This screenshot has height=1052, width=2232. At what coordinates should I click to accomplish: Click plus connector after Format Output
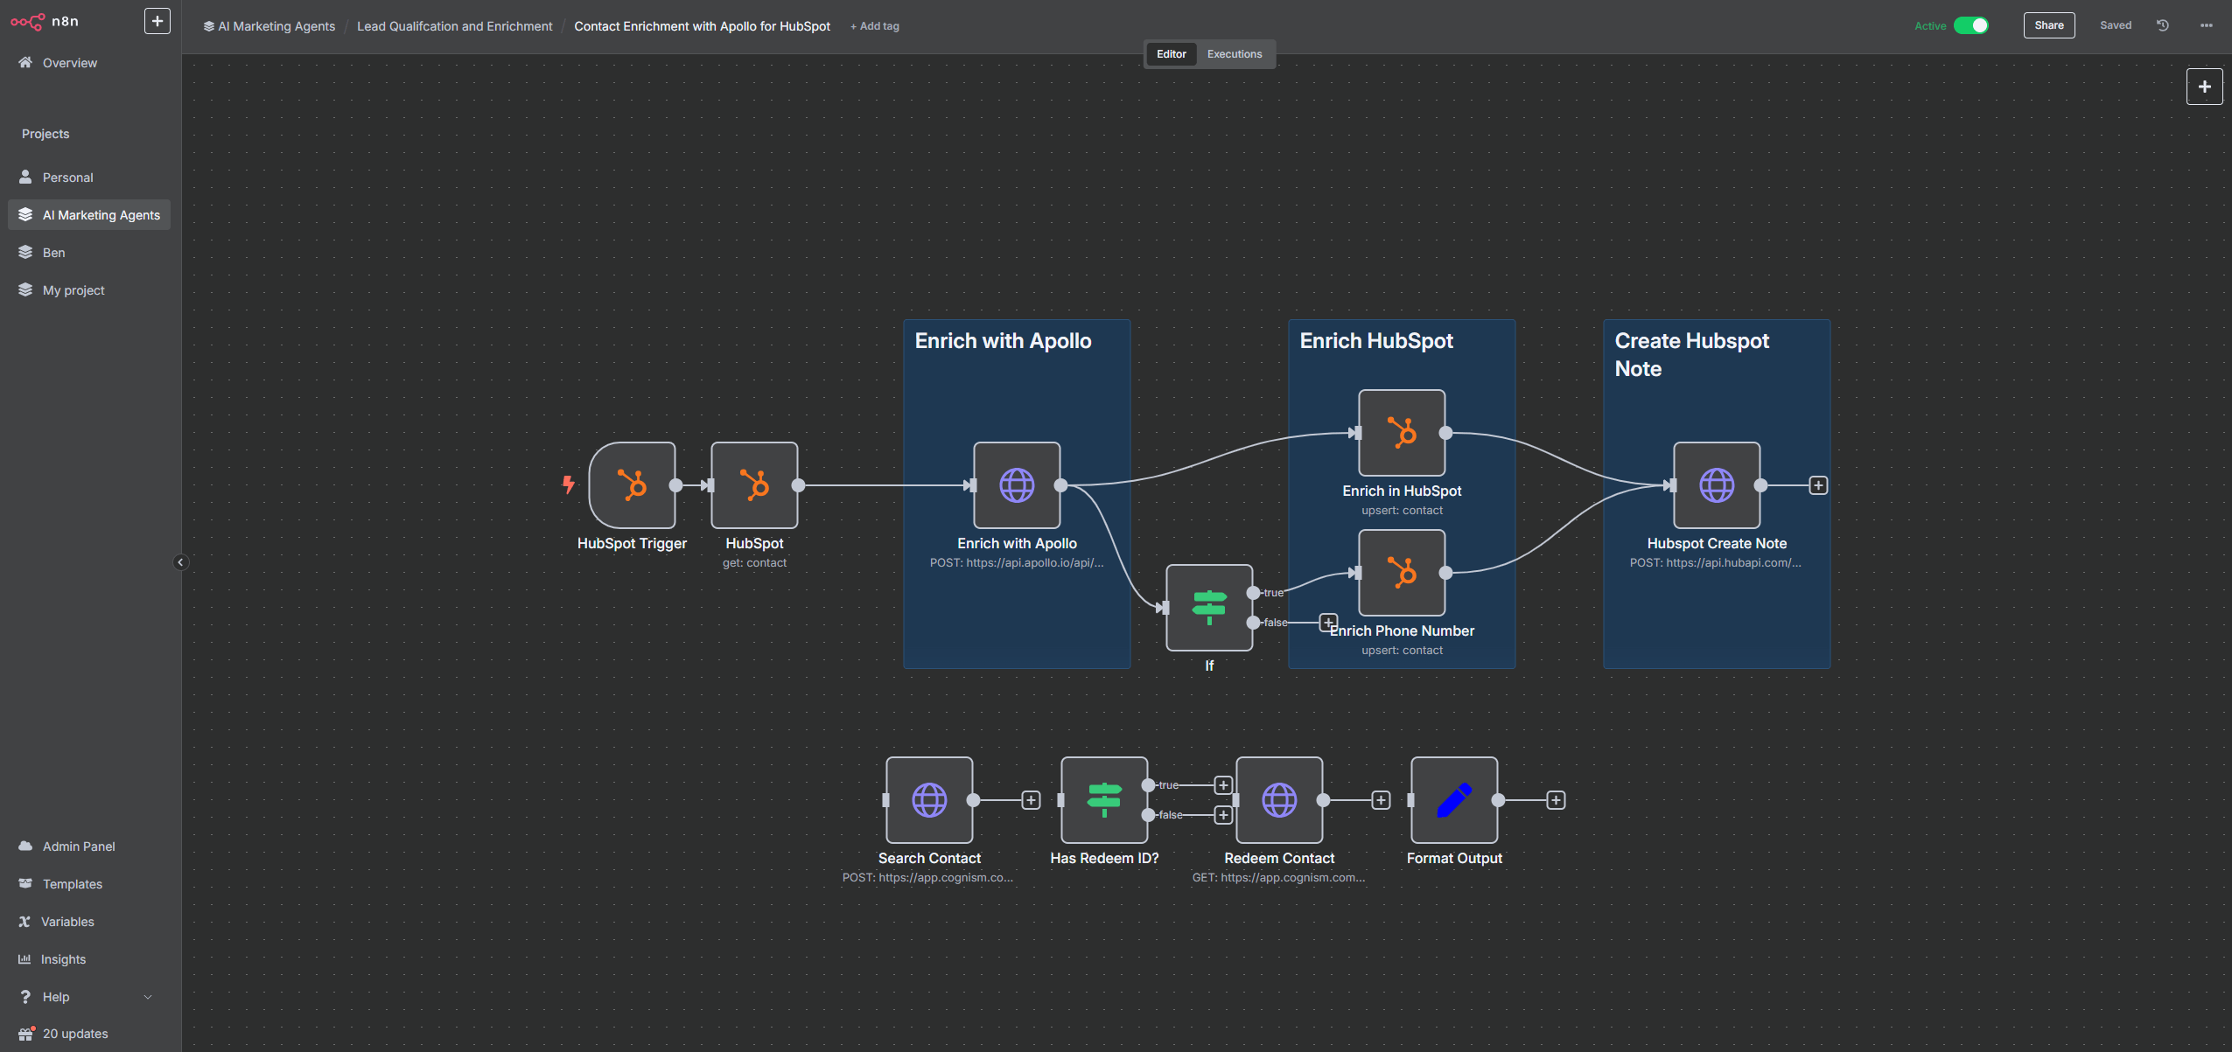pyautogui.click(x=1556, y=800)
